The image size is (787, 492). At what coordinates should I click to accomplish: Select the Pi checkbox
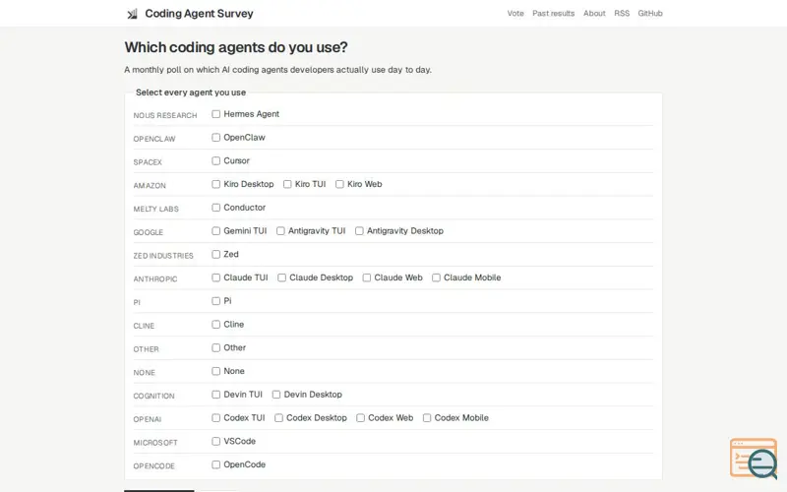coord(215,301)
